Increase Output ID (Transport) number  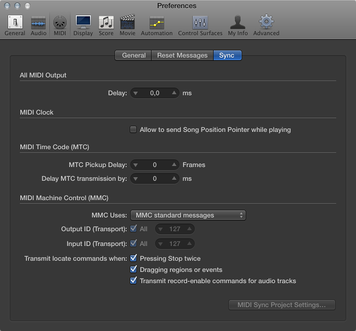click(x=189, y=229)
